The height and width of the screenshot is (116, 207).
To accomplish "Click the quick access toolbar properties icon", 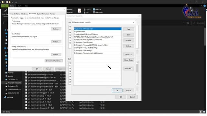I will pos(7,2).
